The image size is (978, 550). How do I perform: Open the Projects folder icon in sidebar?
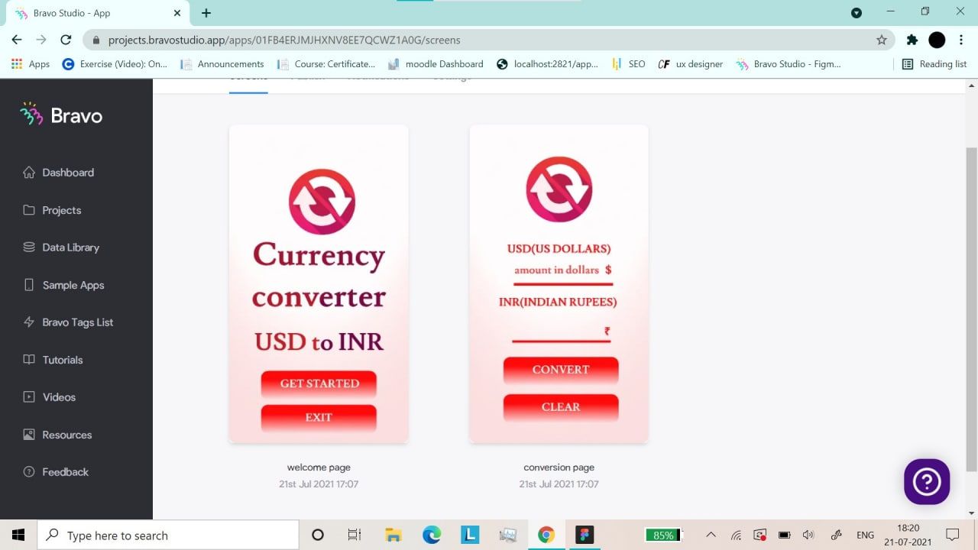[29, 210]
